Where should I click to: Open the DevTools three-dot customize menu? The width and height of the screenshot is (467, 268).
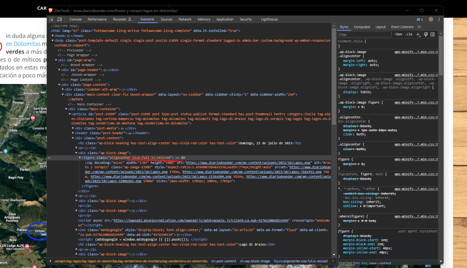click(439, 19)
